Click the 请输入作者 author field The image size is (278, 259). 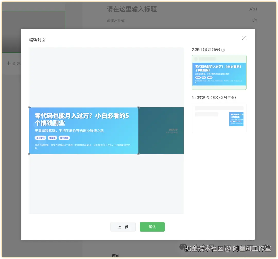(116, 20)
